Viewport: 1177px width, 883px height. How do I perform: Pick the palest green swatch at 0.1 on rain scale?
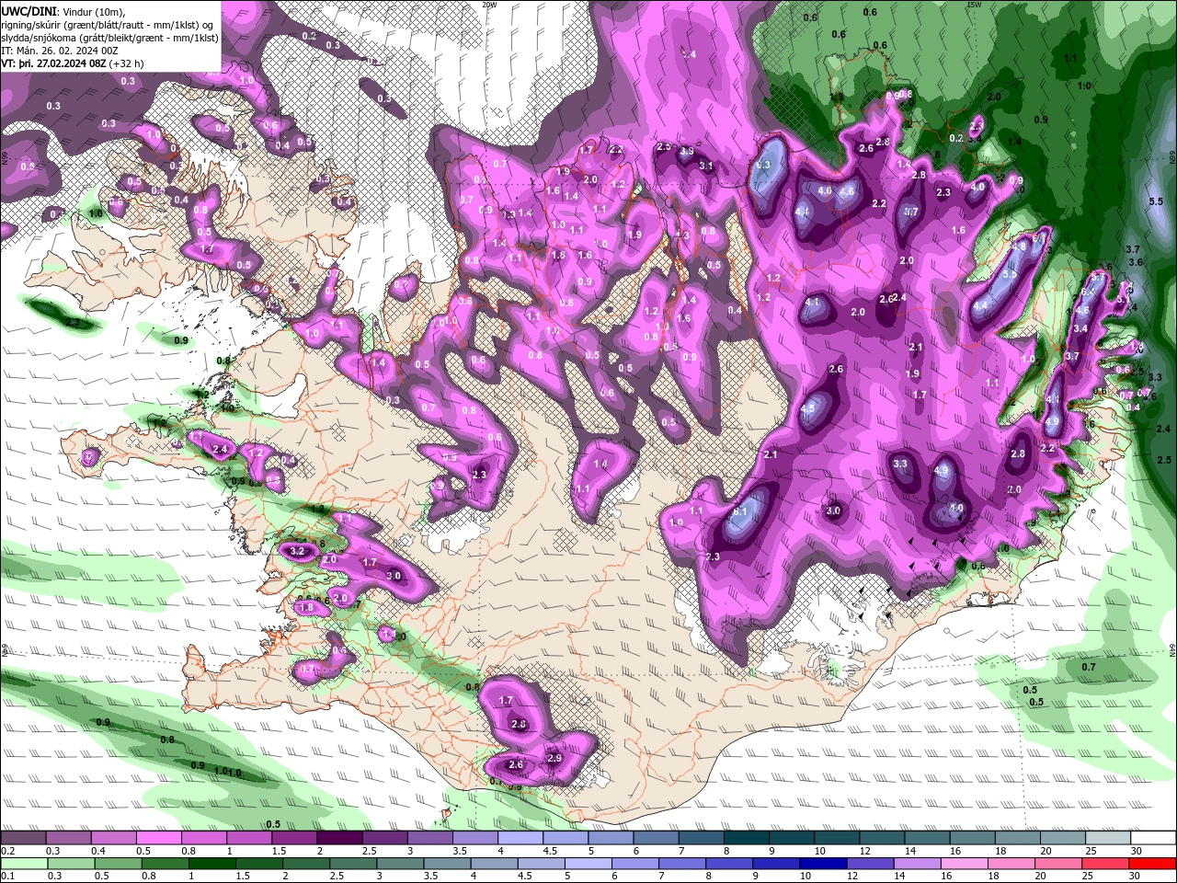coord(23,865)
